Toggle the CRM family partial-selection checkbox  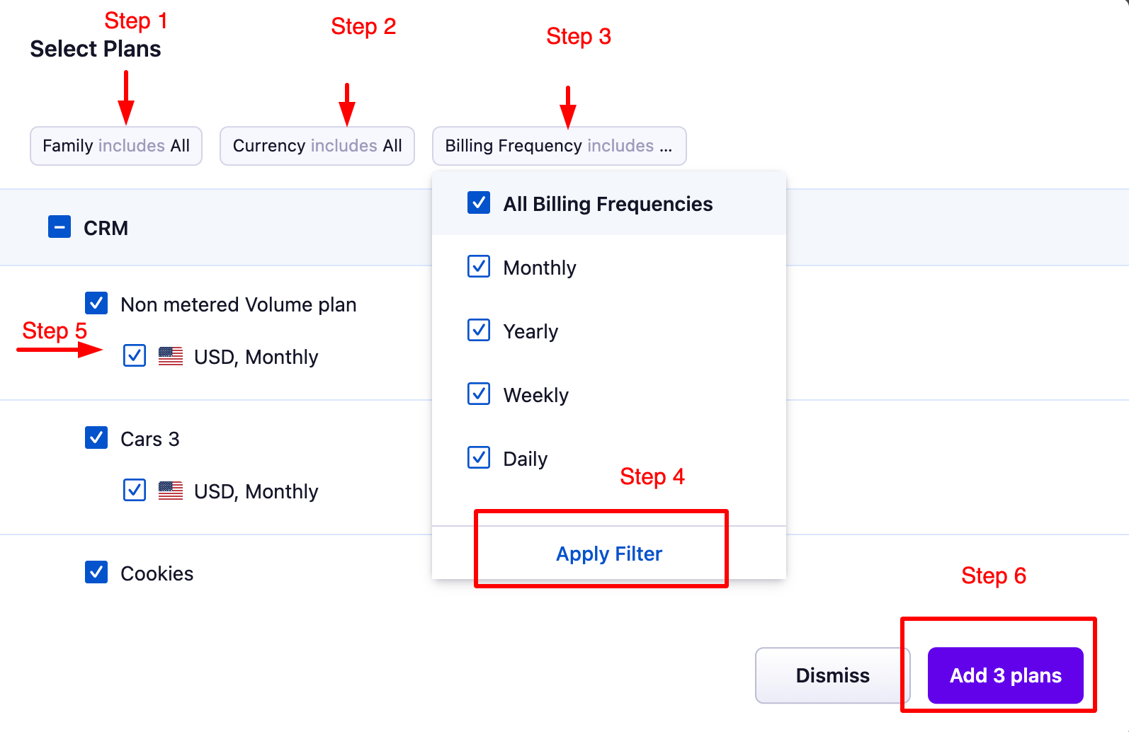click(59, 227)
